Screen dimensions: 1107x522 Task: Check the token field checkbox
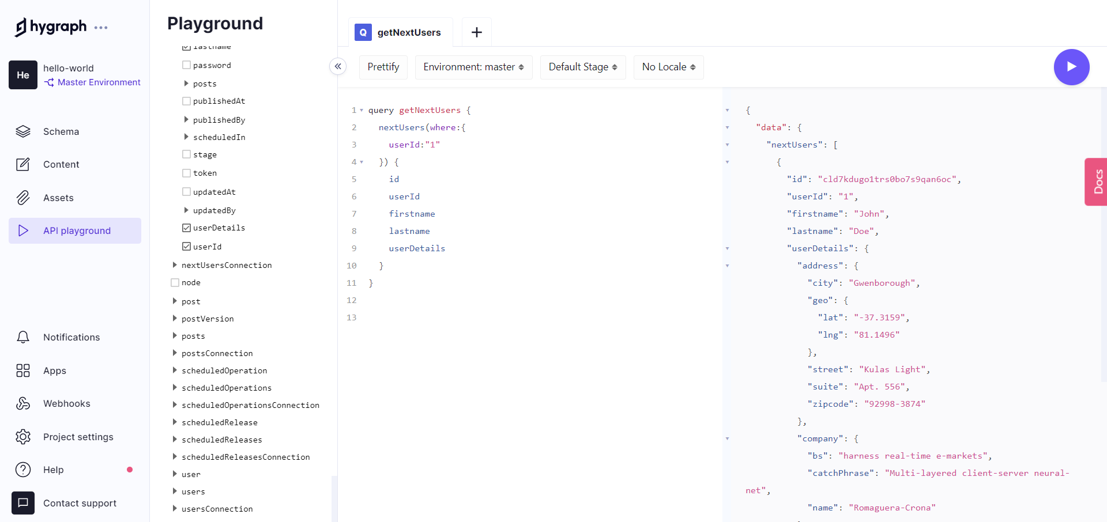[x=186, y=173]
